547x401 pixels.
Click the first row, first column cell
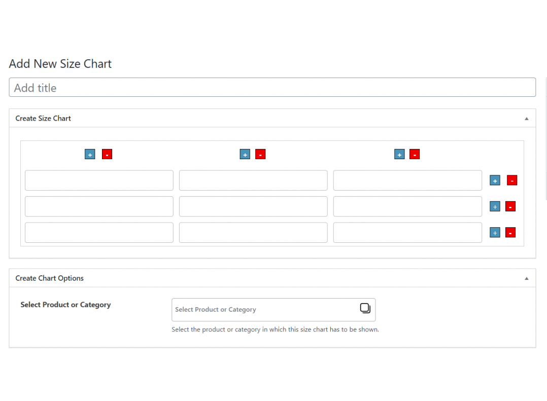click(99, 180)
